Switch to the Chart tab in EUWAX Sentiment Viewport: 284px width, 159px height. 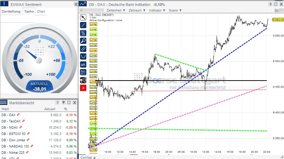[41, 12]
